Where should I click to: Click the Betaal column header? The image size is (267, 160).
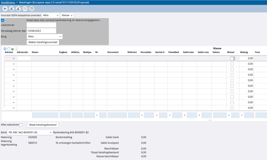pyautogui.click(x=231, y=52)
